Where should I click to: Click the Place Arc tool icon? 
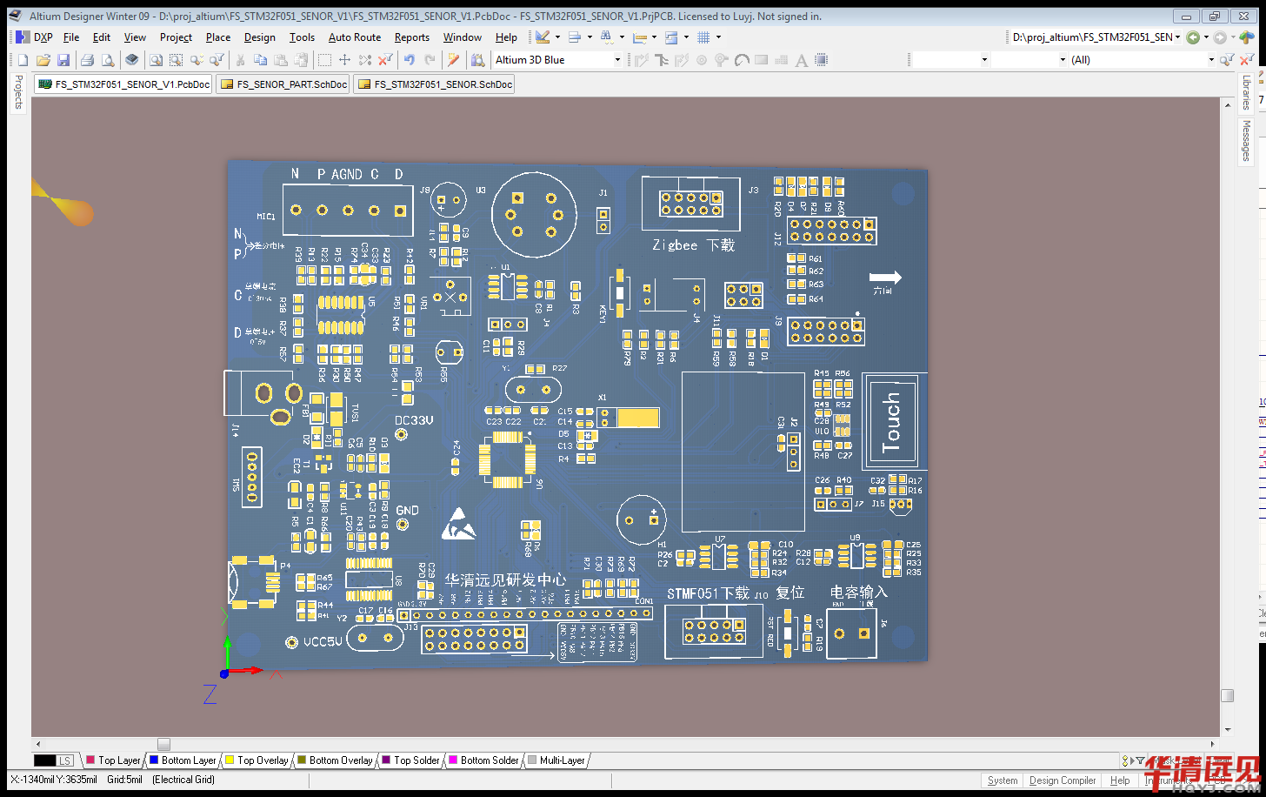click(742, 60)
